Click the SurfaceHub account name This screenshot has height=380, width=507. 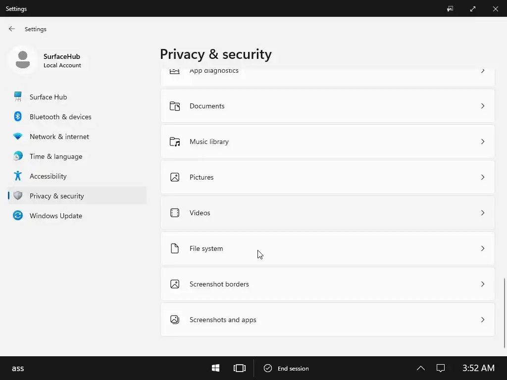tap(62, 56)
